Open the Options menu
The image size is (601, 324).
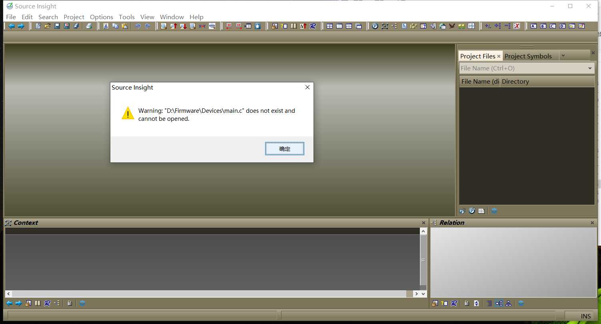click(x=102, y=17)
